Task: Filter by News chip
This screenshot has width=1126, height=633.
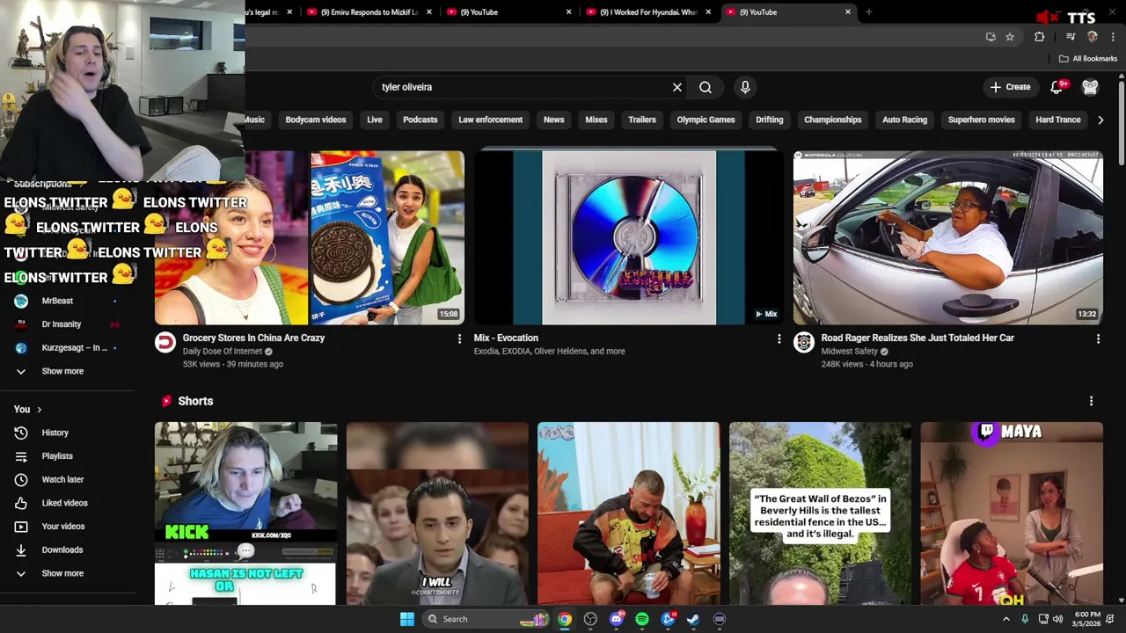Action: tap(554, 120)
